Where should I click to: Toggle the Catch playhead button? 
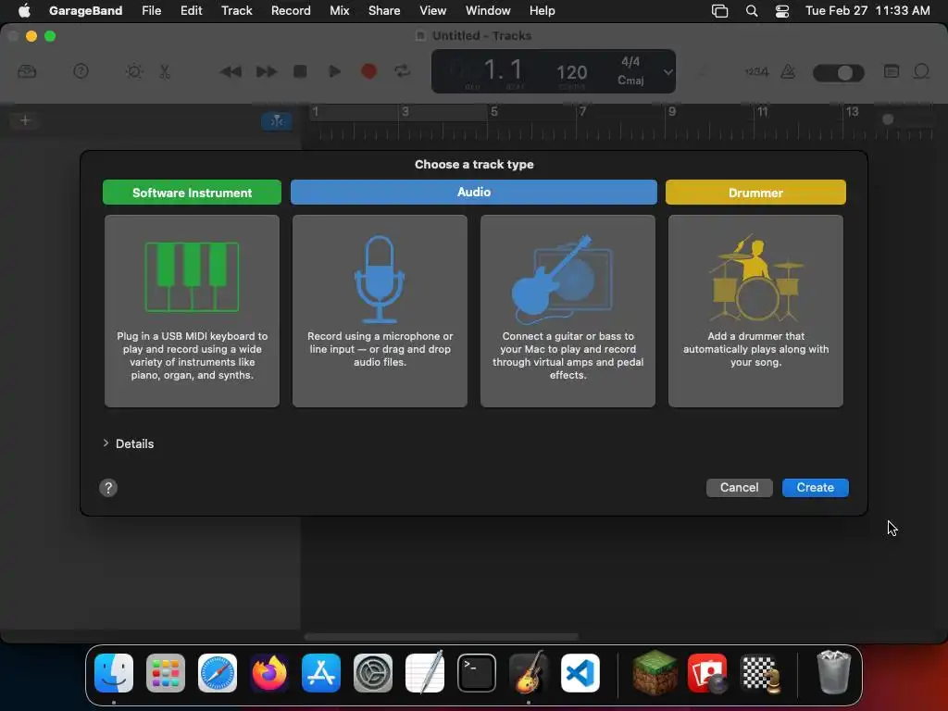point(277,121)
